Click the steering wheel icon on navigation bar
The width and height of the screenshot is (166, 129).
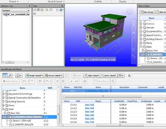[x=134, y=25]
